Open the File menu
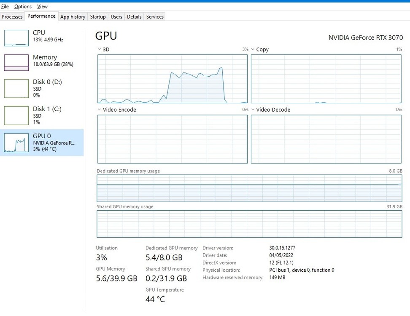 pyautogui.click(x=5, y=7)
